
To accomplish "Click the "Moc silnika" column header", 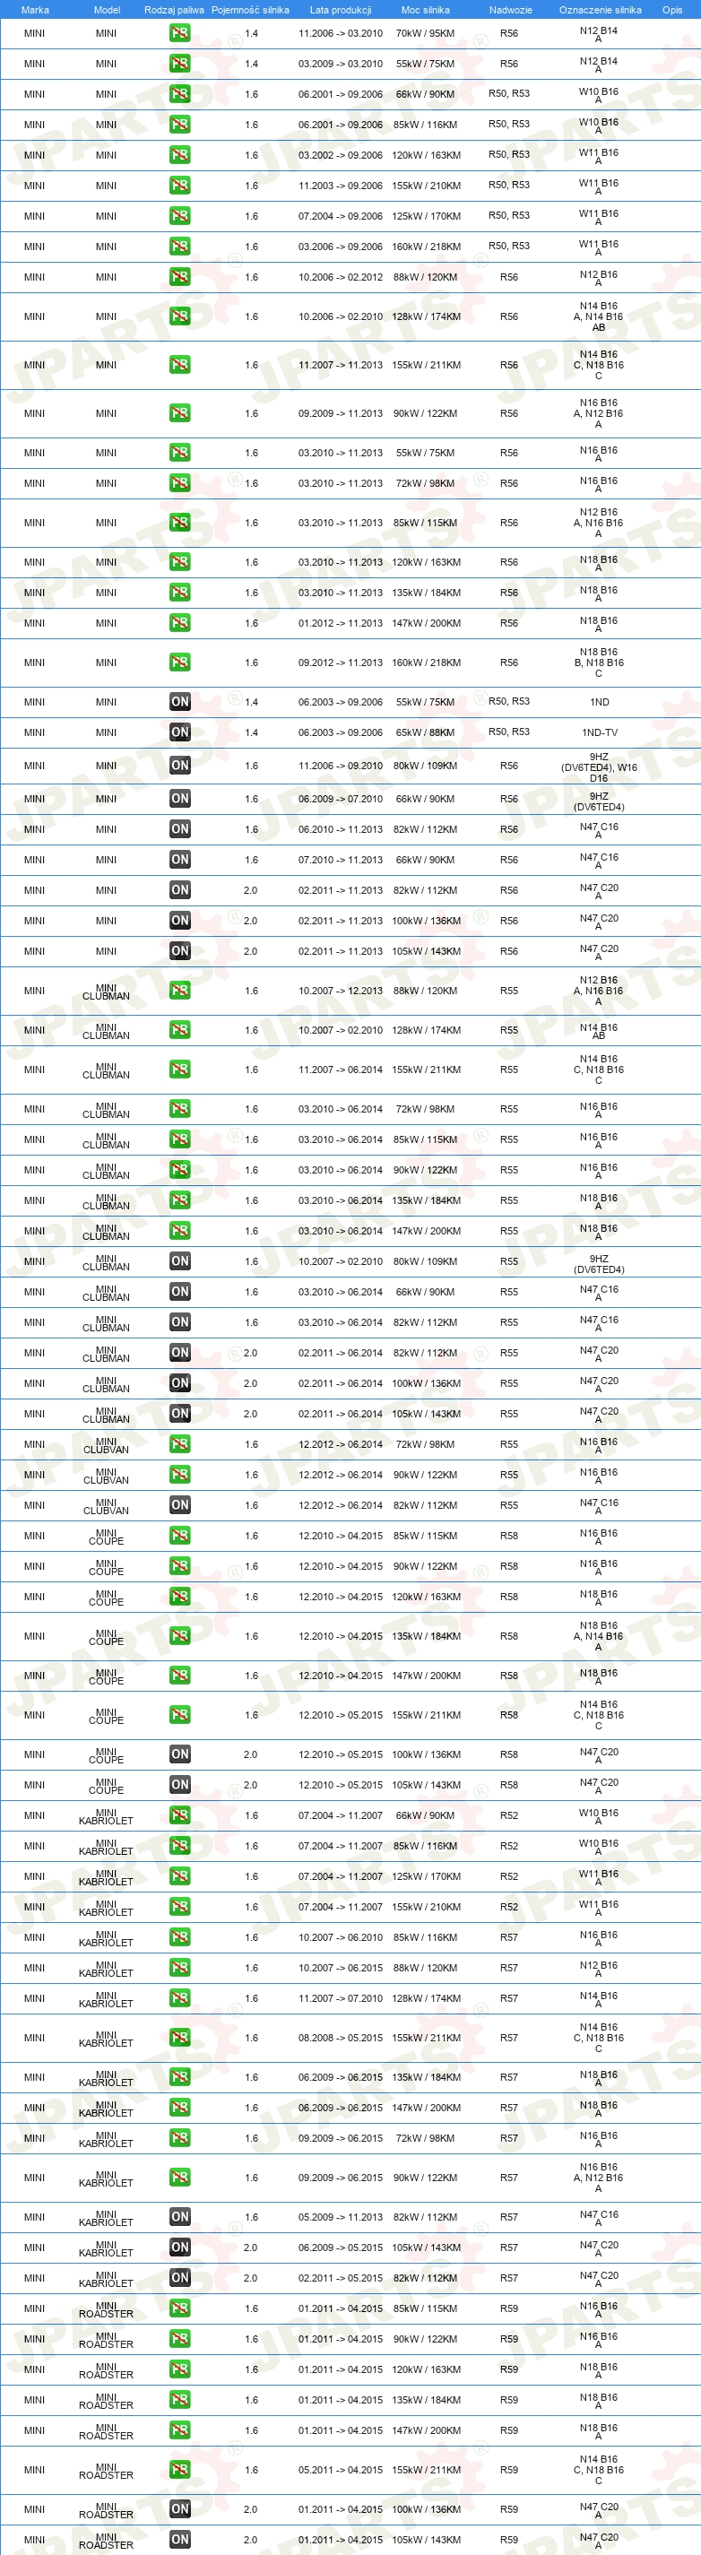I will click(x=426, y=10).
